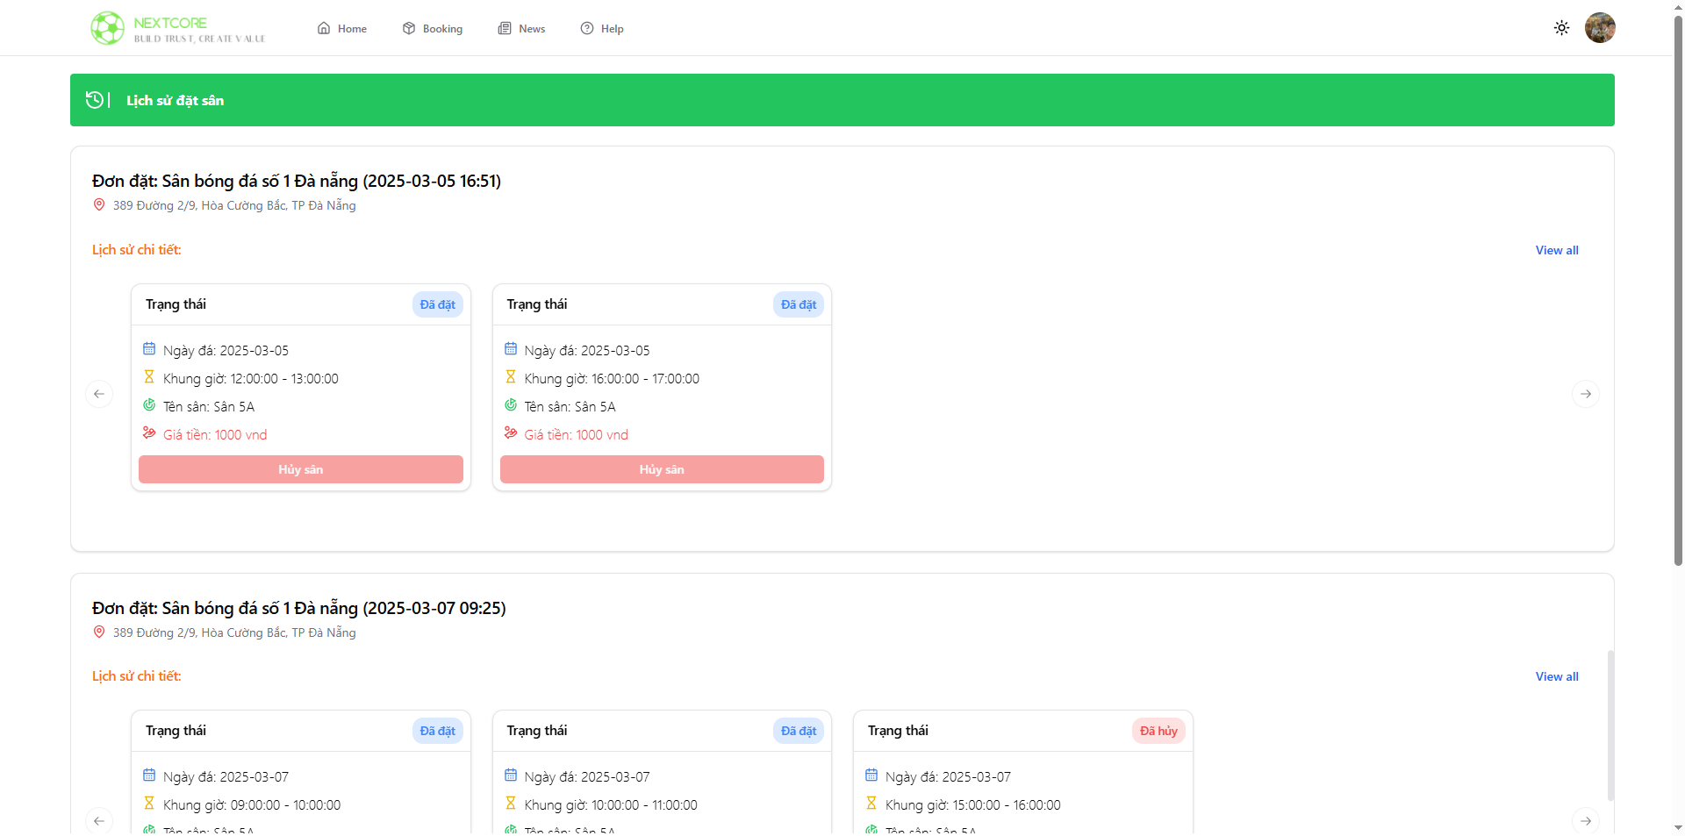1685x836 pixels.
Task: Click the NextCore soccer ball logo
Action: (x=108, y=28)
